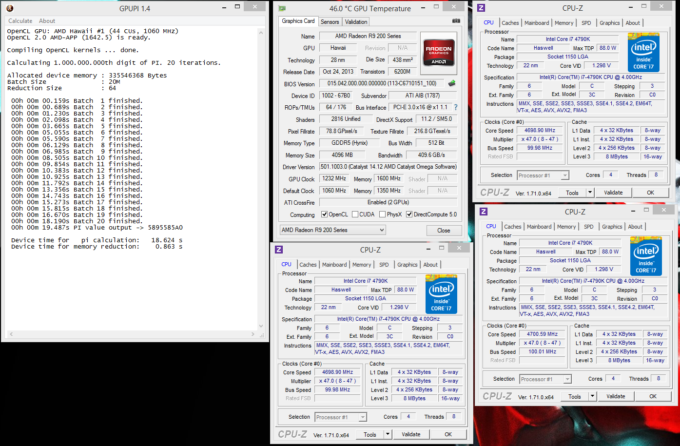Screen dimensions: 680x446
Task: Click the Radeon Graphics logo in GPU-Z
Action: tap(439, 52)
